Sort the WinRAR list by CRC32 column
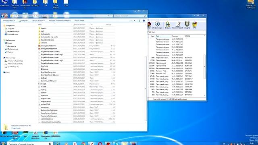Image resolution: width=258 pixels, height=145 pixels. tap(187, 36)
